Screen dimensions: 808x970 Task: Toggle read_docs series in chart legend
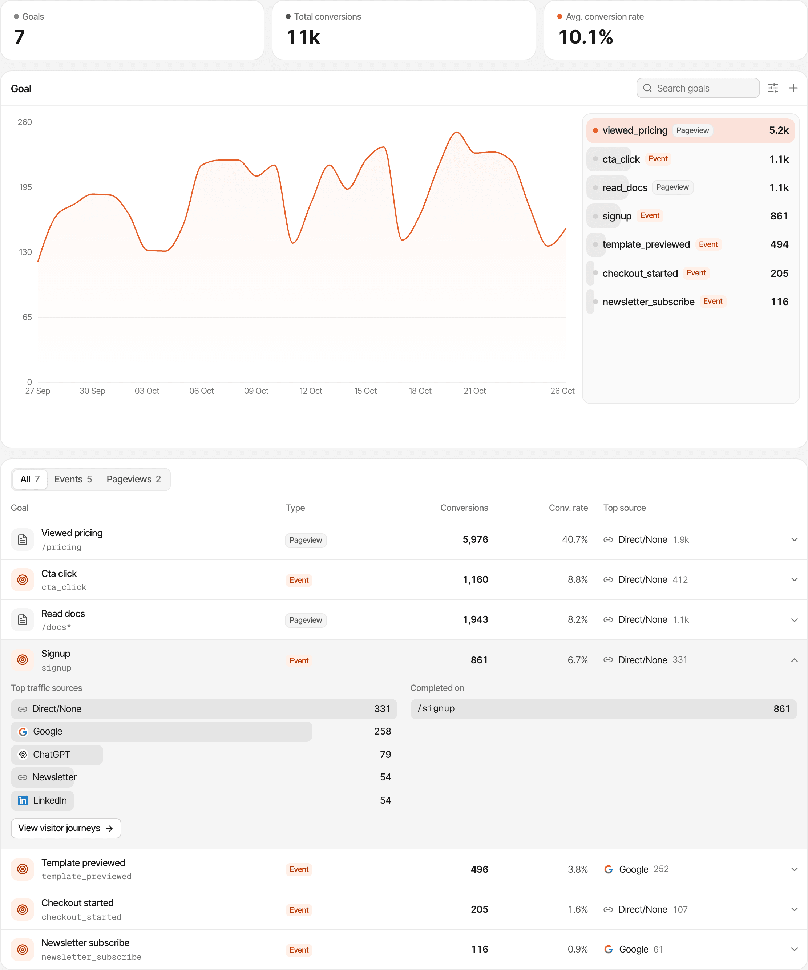point(690,187)
